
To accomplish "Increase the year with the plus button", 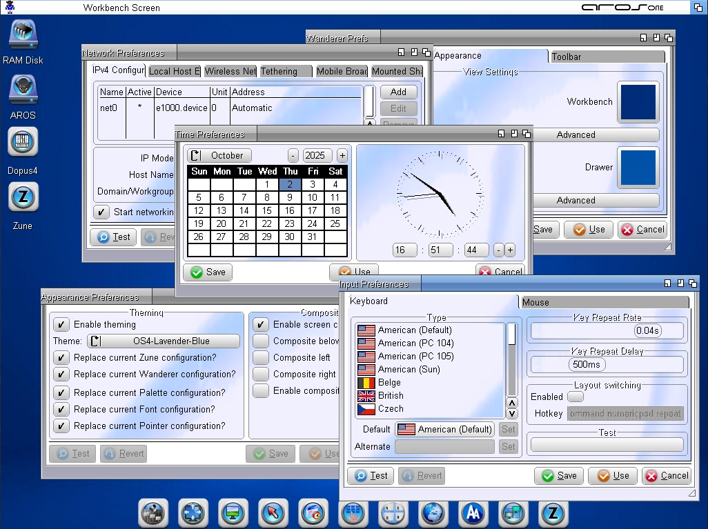I will (342, 156).
